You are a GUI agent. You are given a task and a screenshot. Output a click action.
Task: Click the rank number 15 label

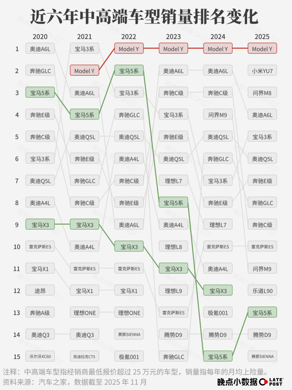tap(17, 356)
